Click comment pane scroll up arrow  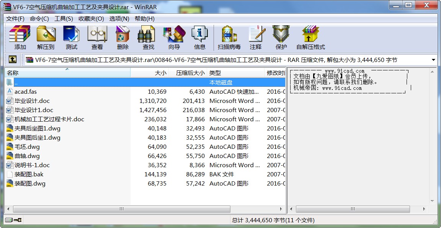433,72
